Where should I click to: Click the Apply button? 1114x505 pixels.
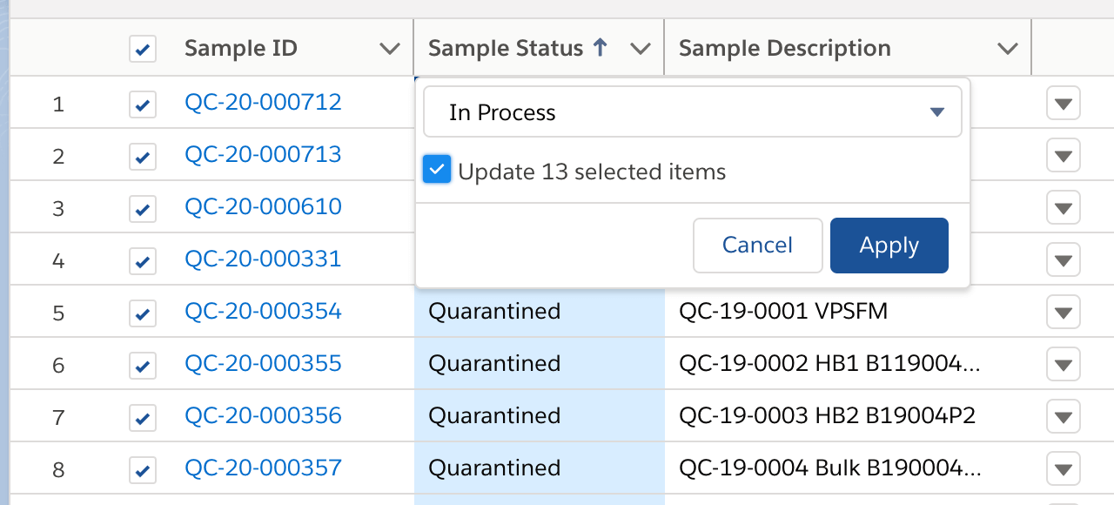pos(889,246)
